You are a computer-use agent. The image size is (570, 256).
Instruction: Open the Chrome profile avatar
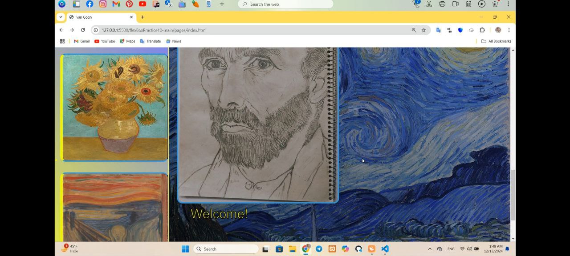tap(498, 30)
